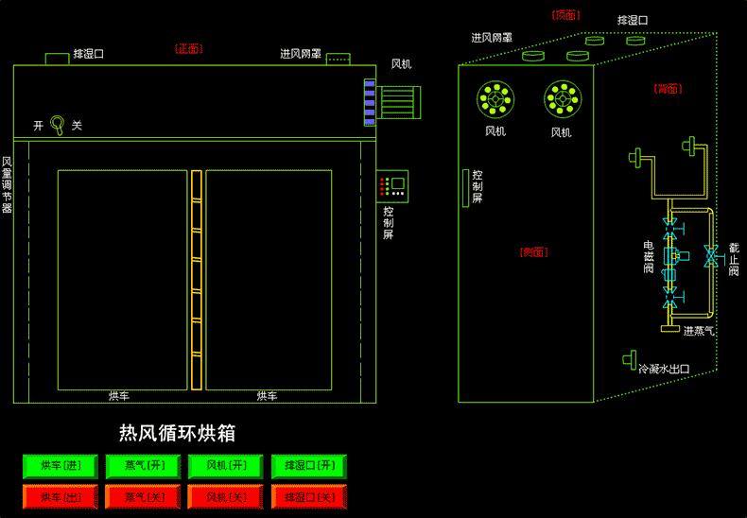Select the right 排湿口 cylinder on top face
Screen dimensions: 747x518
coord(635,41)
